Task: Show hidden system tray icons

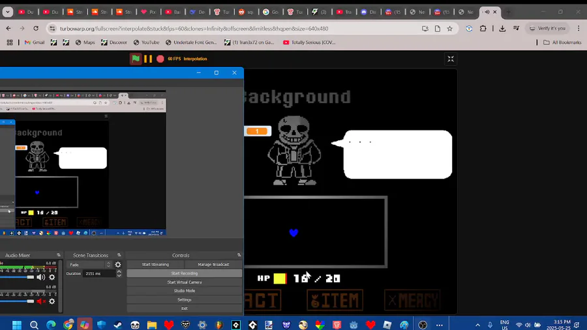Action: pos(477,325)
